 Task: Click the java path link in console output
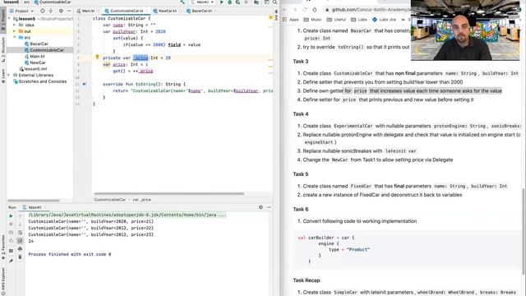(x=127, y=215)
